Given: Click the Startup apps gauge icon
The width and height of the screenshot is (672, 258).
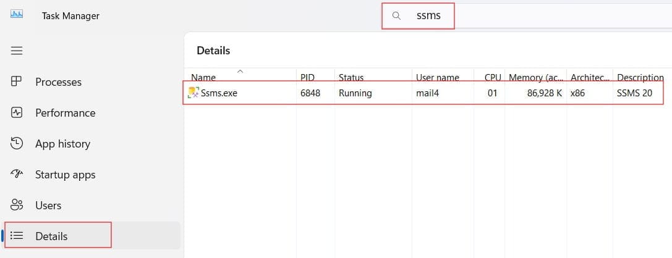Looking at the screenshot, I should pyautogui.click(x=16, y=174).
